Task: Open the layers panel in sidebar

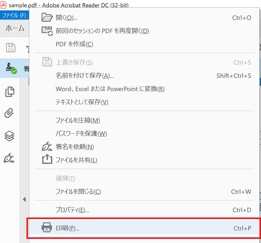Action: coord(10,136)
